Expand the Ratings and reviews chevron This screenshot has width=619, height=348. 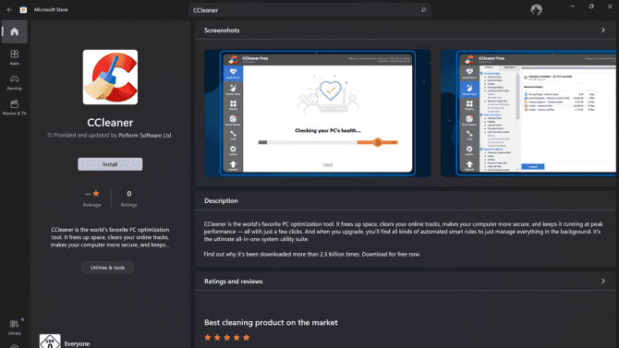pyautogui.click(x=602, y=282)
